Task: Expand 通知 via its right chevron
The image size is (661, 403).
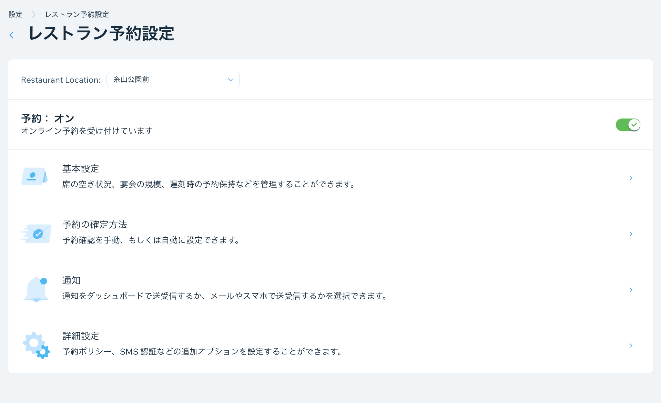Action: point(631,290)
